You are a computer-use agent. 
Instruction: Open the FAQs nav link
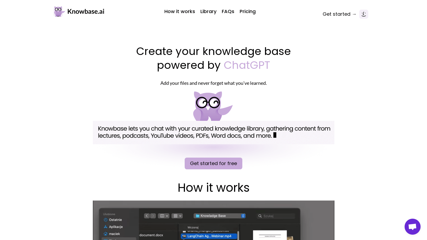pyautogui.click(x=228, y=11)
